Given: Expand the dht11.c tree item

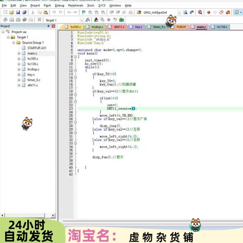Looking at the screenshot, I should click(x=19, y=85).
